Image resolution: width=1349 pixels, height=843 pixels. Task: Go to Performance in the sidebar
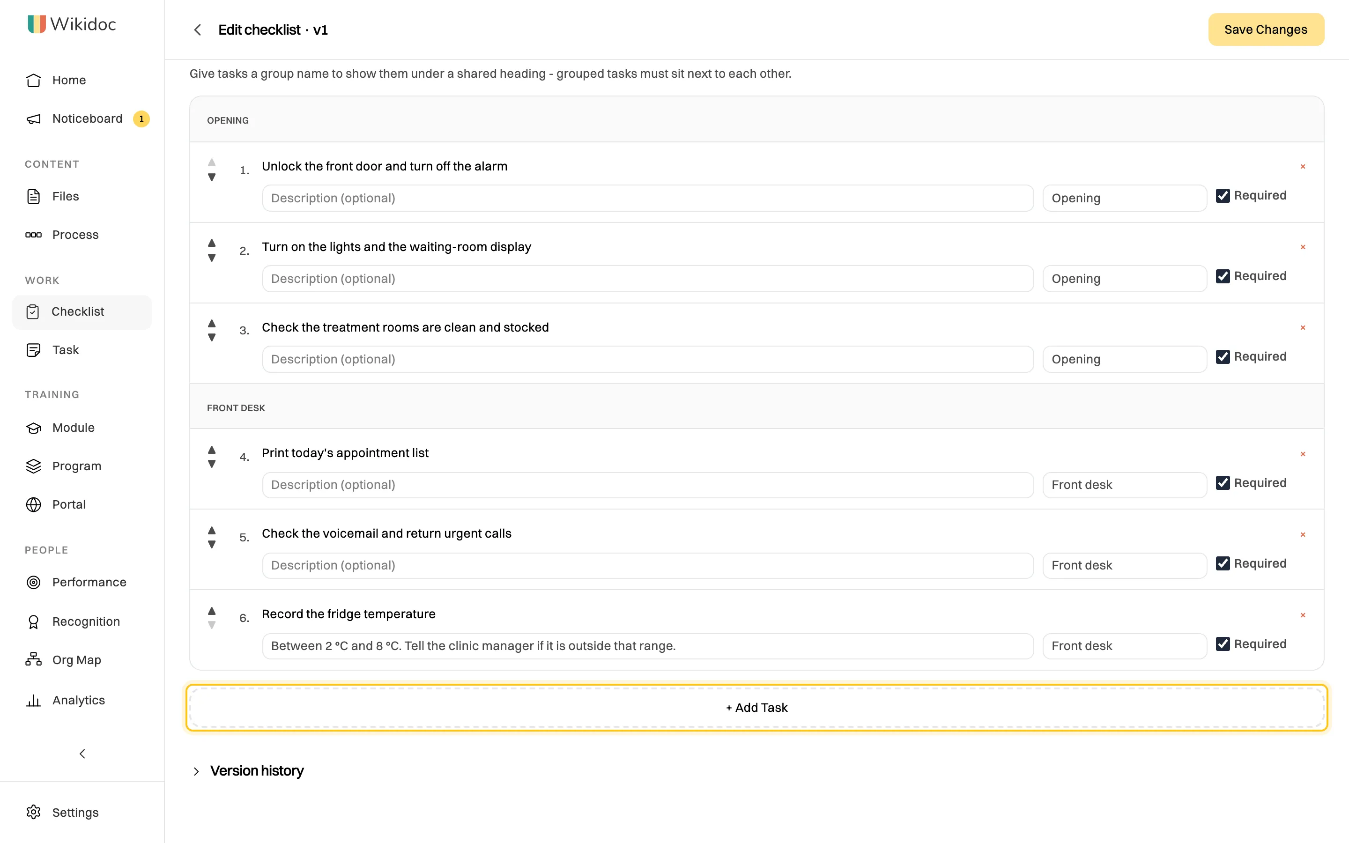tap(82, 582)
